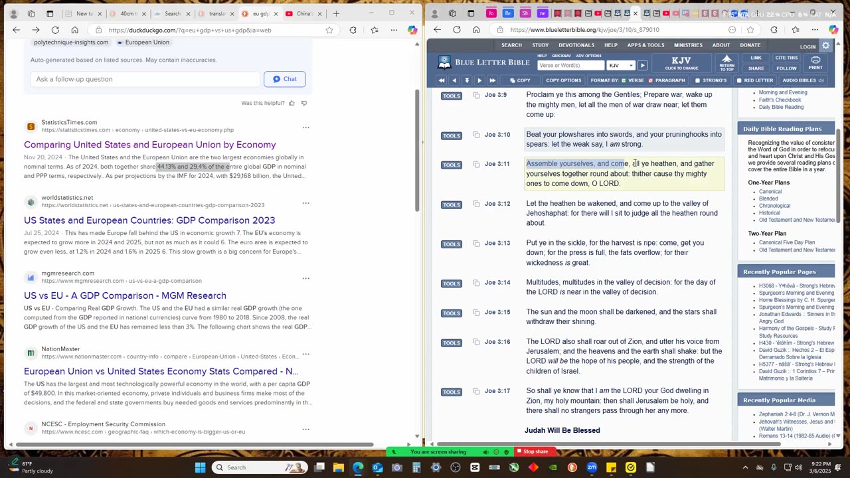Select the Paragraph format option
850x478 pixels.
[666, 80]
